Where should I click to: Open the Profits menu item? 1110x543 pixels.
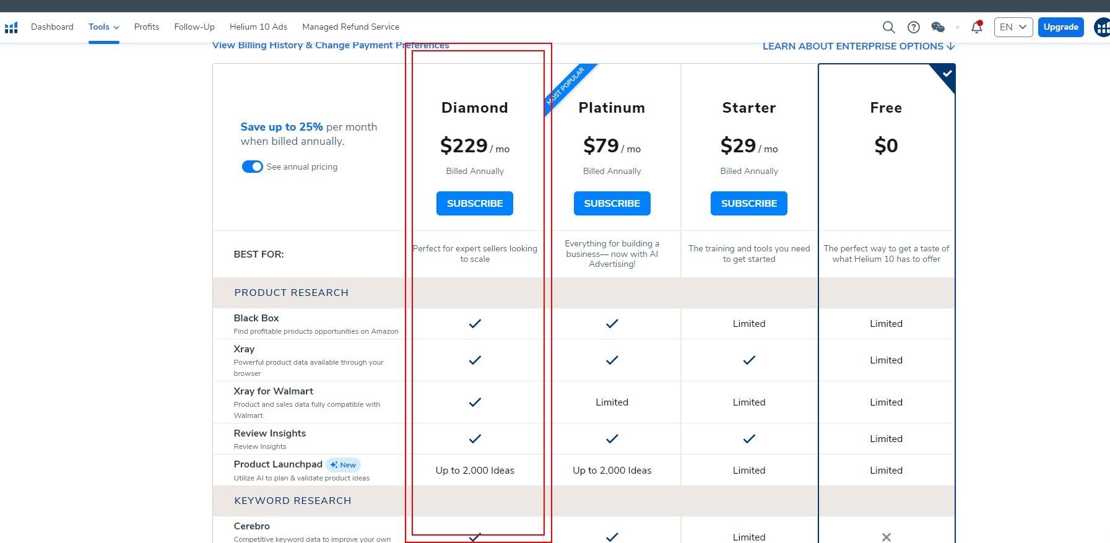[147, 27]
